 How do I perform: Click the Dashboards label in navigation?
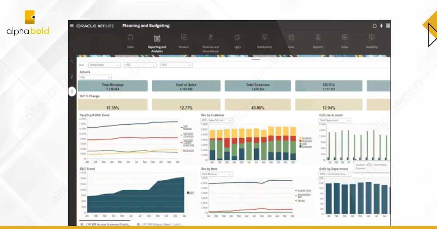click(264, 47)
